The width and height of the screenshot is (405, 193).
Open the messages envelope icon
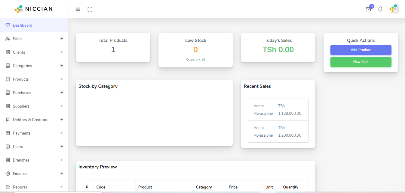coord(368,9)
